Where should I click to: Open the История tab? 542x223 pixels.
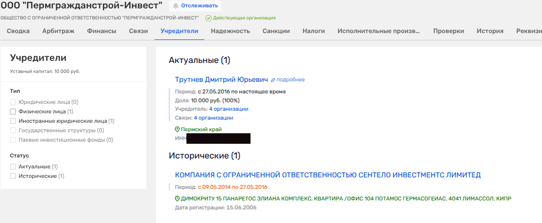(489, 31)
